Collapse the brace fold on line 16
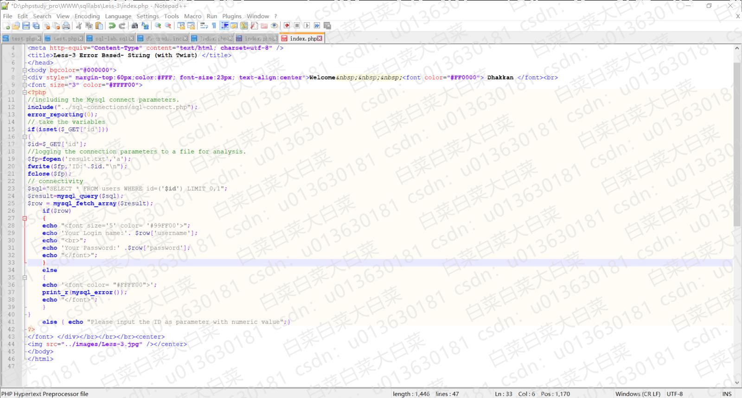The image size is (742, 398). tap(25, 137)
